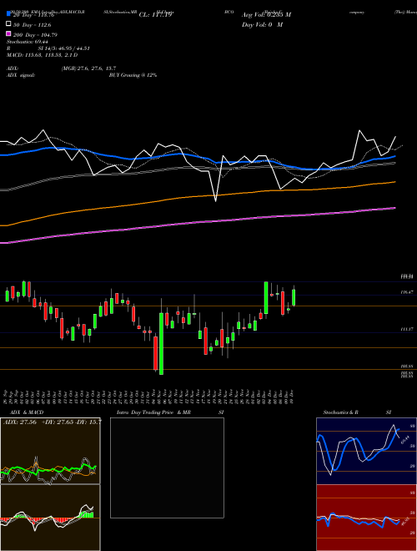Click the 111.37 price axis label

(x=407, y=329)
